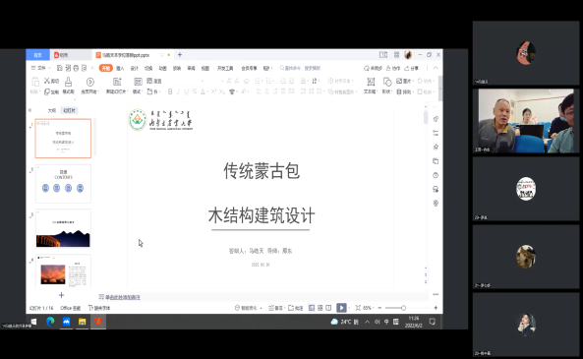Screen dimensions: 583x359
Task: Select the Format Painter brush icon
Action: pyautogui.click(x=69, y=82)
